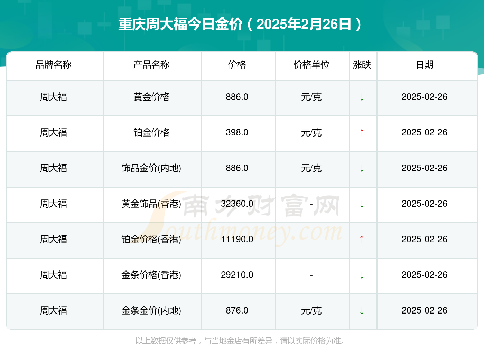Click 周大福 brand in 金条金价(内地) row
The height and width of the screenshot is (346, 484).
click(54, 311)
